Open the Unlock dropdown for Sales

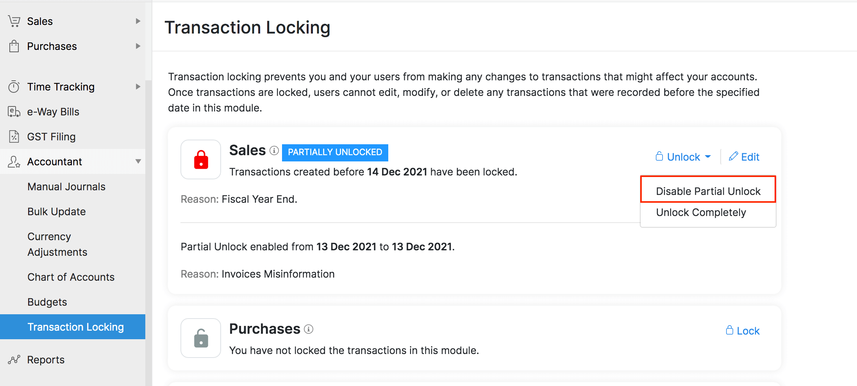click(x=683, y=157)
